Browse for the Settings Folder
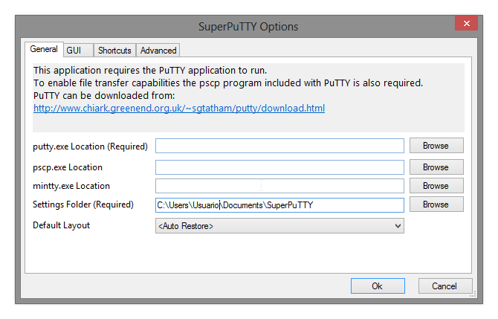Screen dimensions: 498x319 tap(436, 204)
